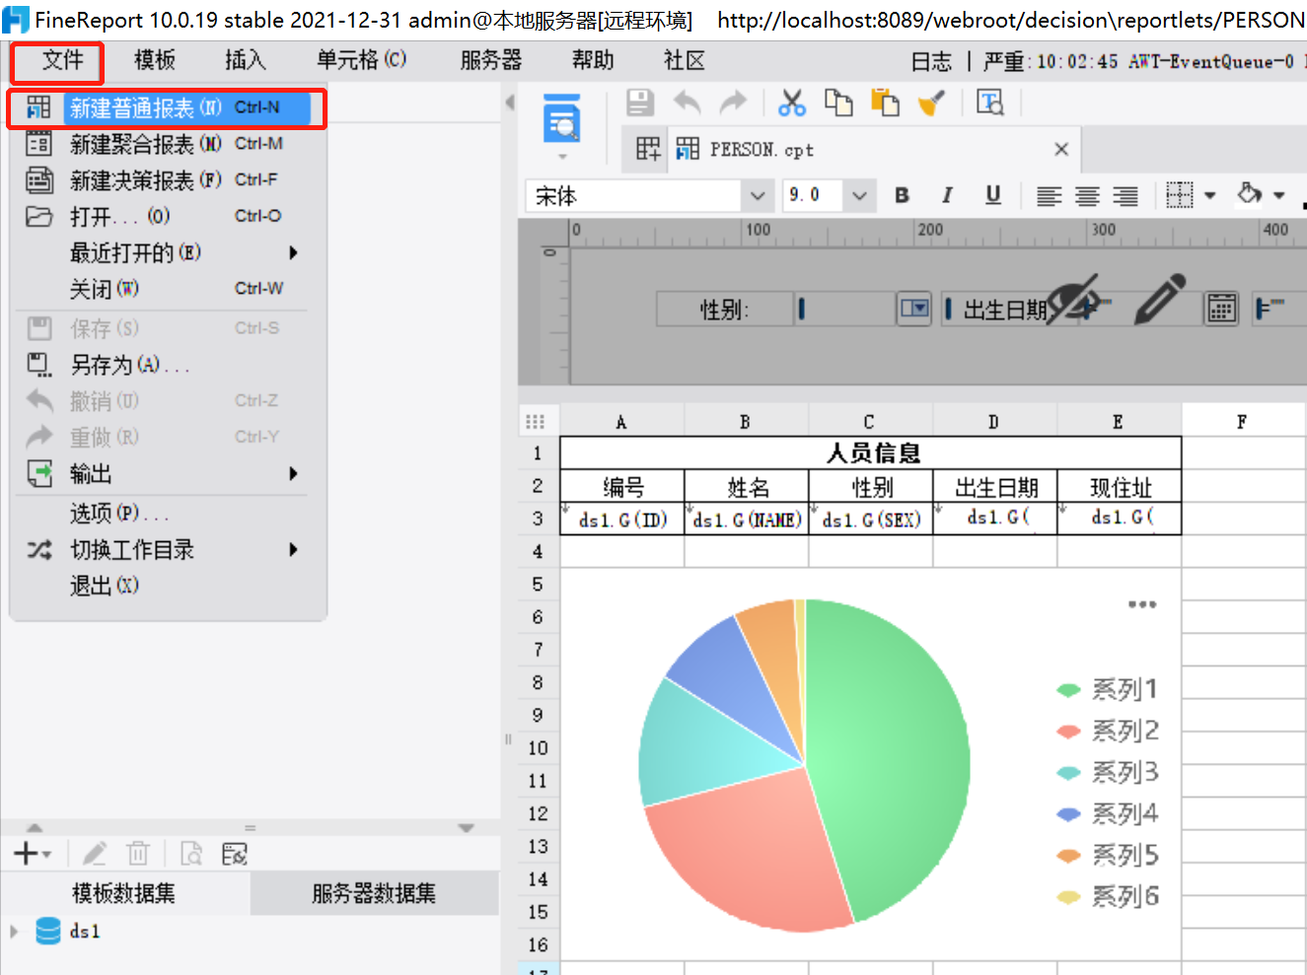Choose 新建聚合报表 from the file menu

click(167, 144)
